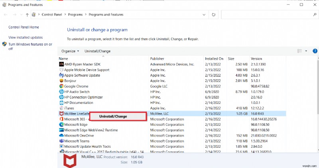Select Uninstall/Change from the context menu
This screenshot has height=168, width=319.
(x=118, y=116)
